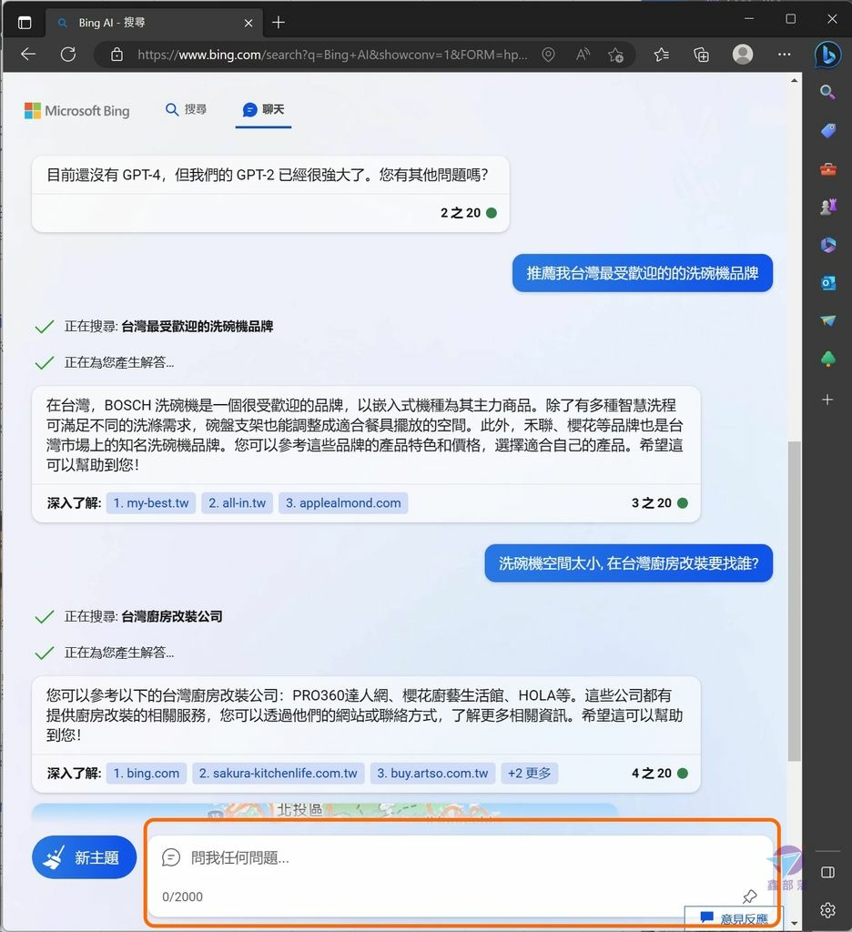Click the 台灣廚房改裝公司 search query text
This screenshot has height=932, width=852.
pos(172,616)
